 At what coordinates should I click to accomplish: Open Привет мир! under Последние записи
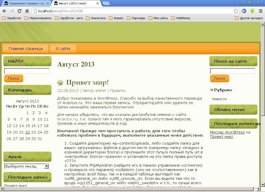16,186
